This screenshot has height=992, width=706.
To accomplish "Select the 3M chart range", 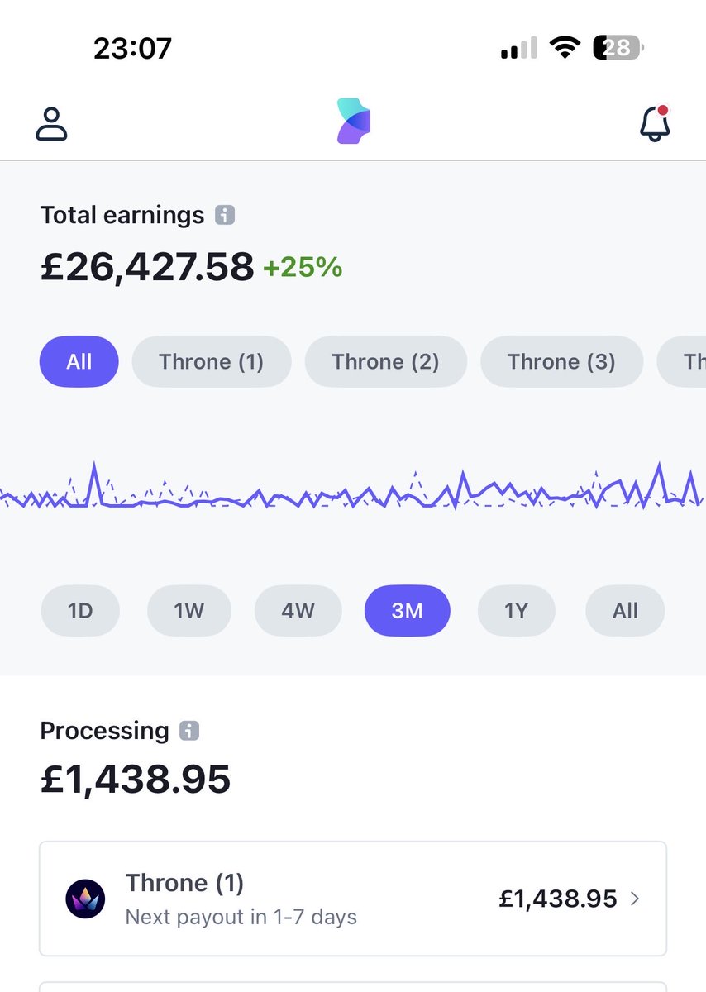I will (408, 611).
